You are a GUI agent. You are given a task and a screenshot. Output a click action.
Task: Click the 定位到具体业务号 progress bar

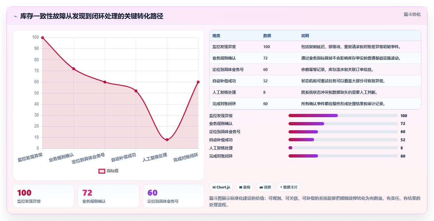pos(343,132)
